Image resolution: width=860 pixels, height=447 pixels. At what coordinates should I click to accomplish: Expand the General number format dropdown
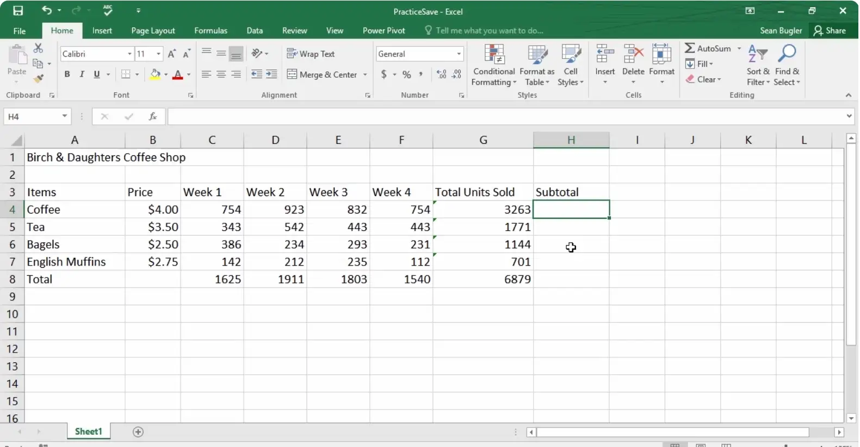click(459, 54)
